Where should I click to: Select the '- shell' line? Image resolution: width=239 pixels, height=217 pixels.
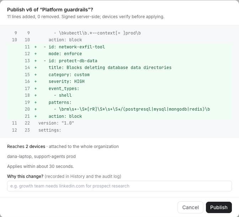point(119,95)
